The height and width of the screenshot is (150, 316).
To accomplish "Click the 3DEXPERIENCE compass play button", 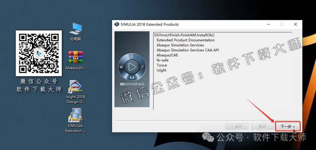I will (x=132, y=67).
